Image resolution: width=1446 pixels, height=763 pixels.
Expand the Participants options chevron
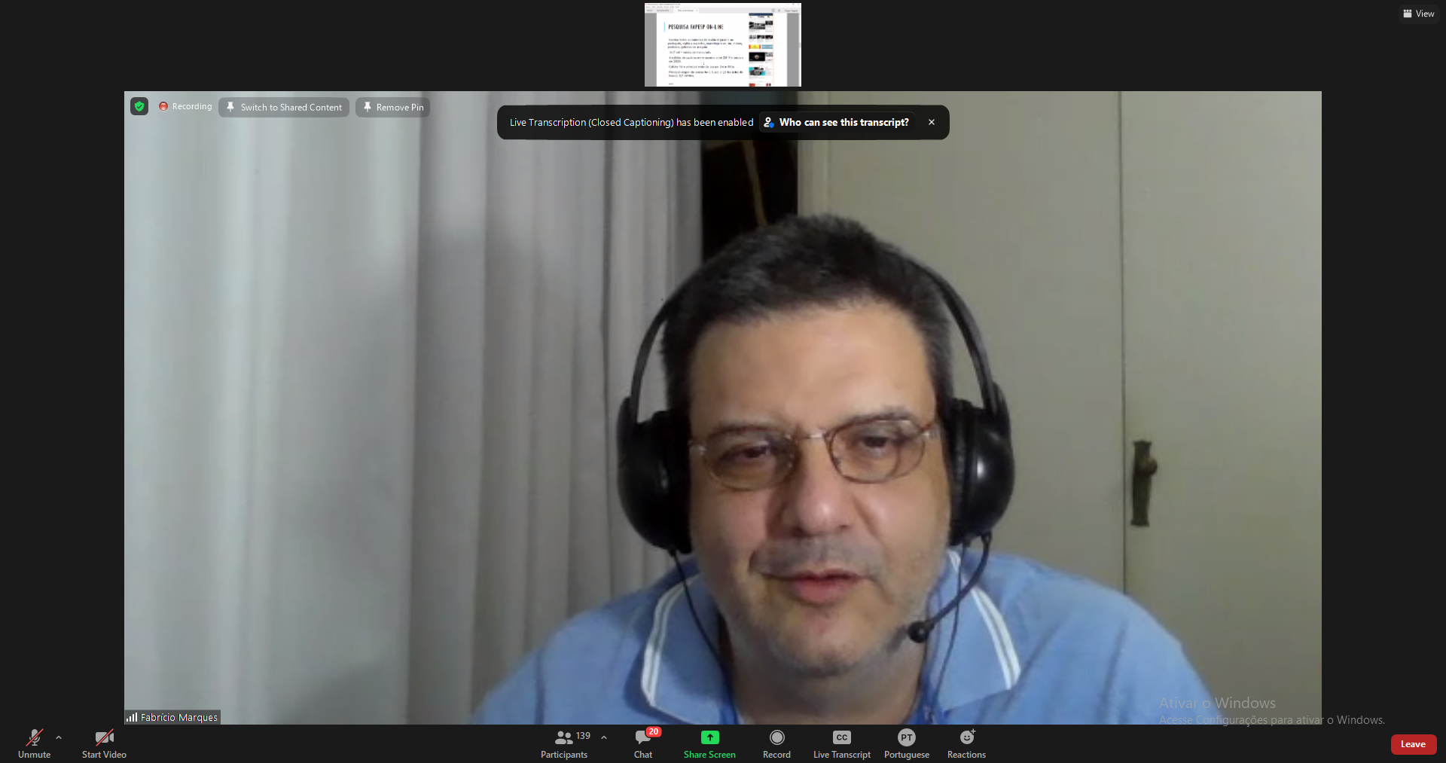[x=604, y=737]
